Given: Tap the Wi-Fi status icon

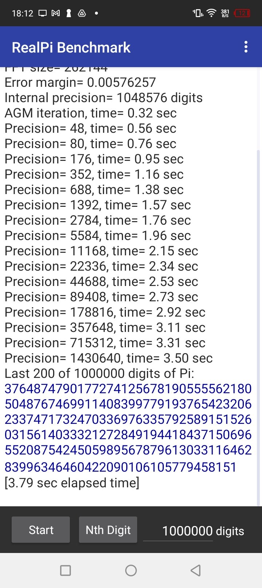Looking at the screenshot, I should pyautogui.click(x=211, y=13).
